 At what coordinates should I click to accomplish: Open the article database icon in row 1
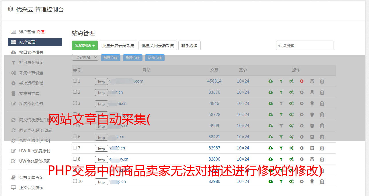312,81
